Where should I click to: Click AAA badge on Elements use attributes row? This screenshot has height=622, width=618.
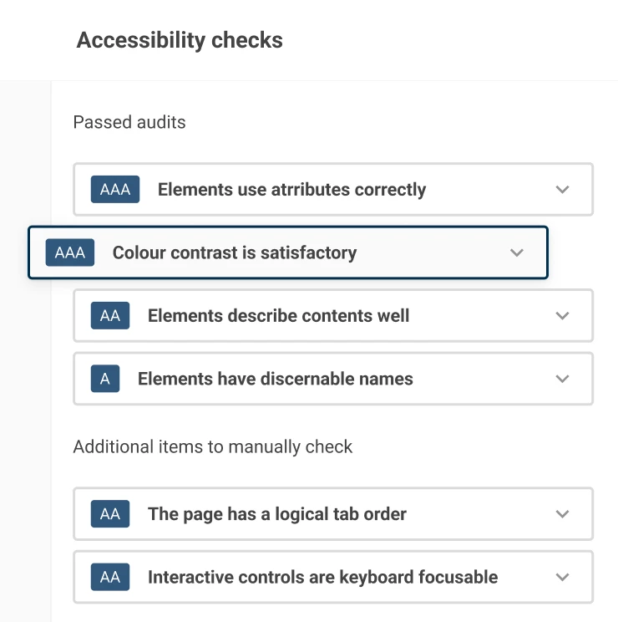115,190
